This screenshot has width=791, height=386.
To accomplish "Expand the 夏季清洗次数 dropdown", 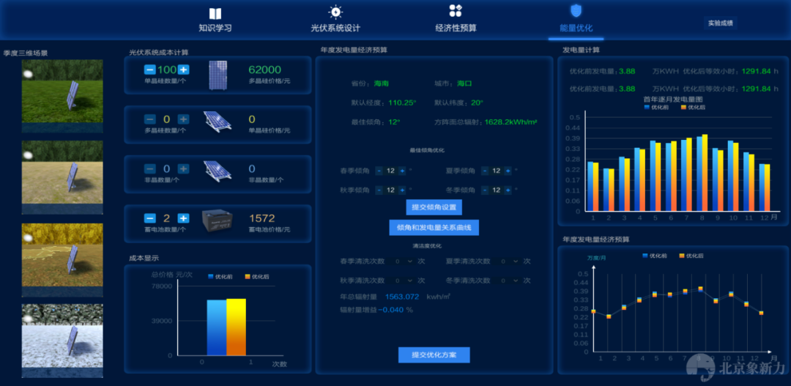I will pyautogui.click(x=510, y=261).
